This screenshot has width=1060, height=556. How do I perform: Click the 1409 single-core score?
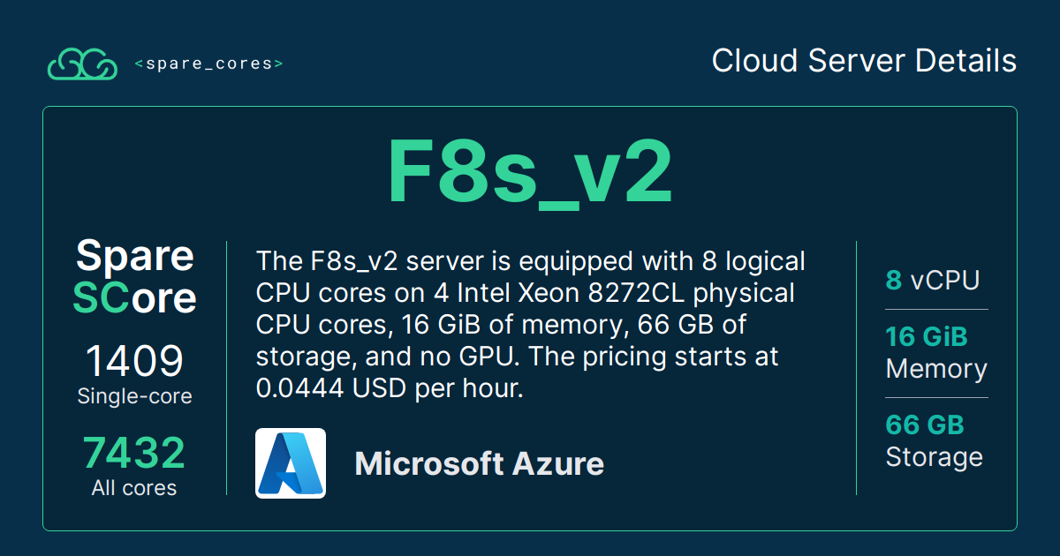[134, 361]
